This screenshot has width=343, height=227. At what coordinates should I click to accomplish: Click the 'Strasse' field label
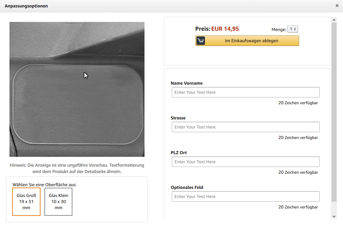(x=178, y=118)
